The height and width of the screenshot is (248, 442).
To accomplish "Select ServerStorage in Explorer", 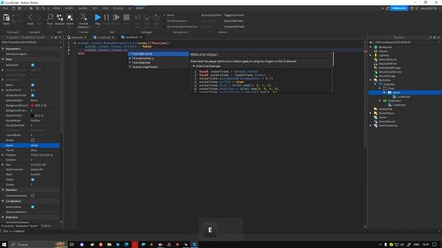I will [387, 76].
